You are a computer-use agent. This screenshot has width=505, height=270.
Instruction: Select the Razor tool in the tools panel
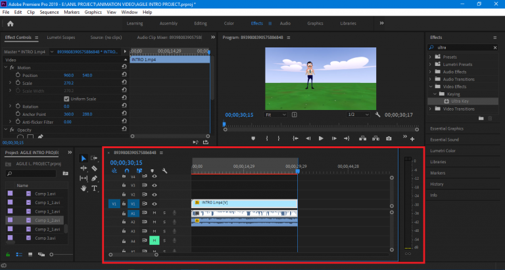95,168
